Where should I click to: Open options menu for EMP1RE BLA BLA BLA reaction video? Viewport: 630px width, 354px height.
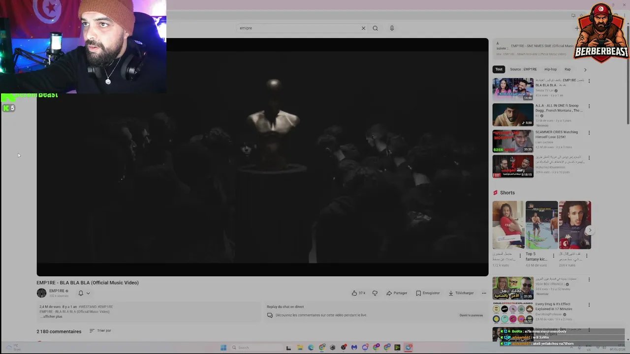pos(589,81)
